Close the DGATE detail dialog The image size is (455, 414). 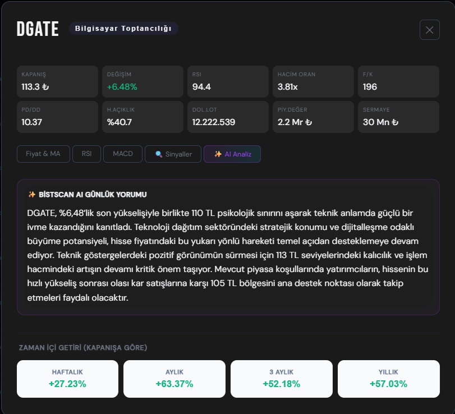click(x=429, y=30)
